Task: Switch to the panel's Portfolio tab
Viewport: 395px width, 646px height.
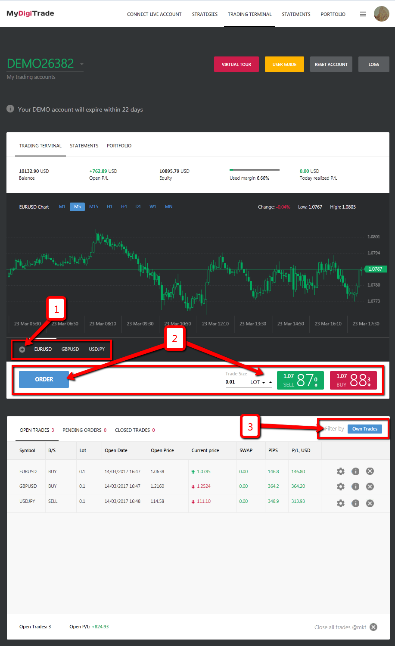Action: pos(119,146)
